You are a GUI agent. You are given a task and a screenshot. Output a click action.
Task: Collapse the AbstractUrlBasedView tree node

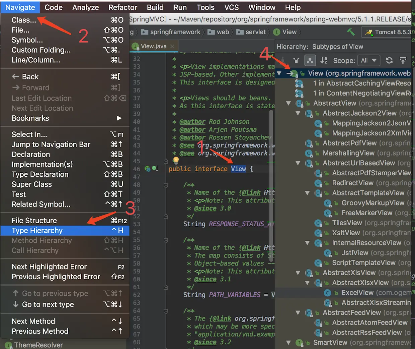pyautogui.click(x=298, y=163)
